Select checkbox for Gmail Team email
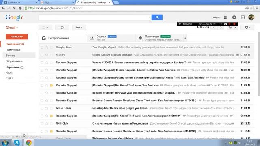Screen dimensions: 260x146 click(42, 108)
